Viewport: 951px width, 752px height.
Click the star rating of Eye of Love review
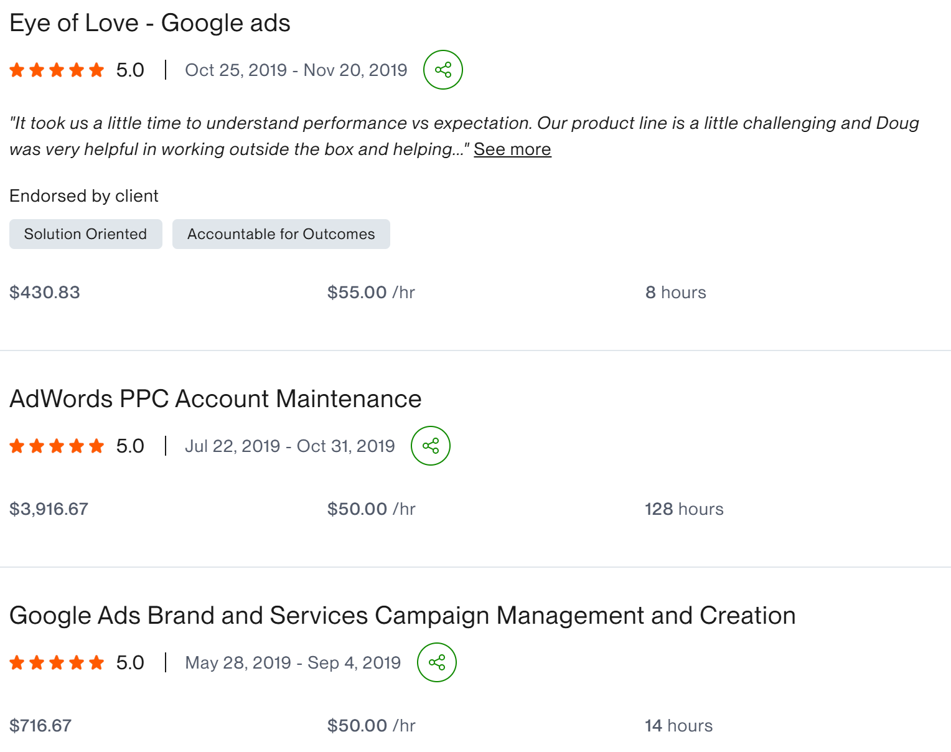tap(57, 70)
